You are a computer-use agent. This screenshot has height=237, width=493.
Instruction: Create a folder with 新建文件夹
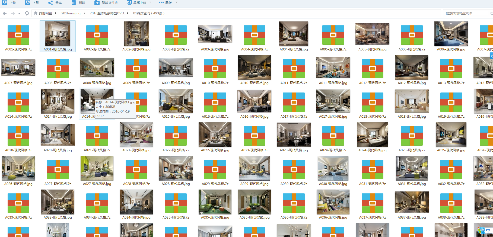(x=106, y=2)
